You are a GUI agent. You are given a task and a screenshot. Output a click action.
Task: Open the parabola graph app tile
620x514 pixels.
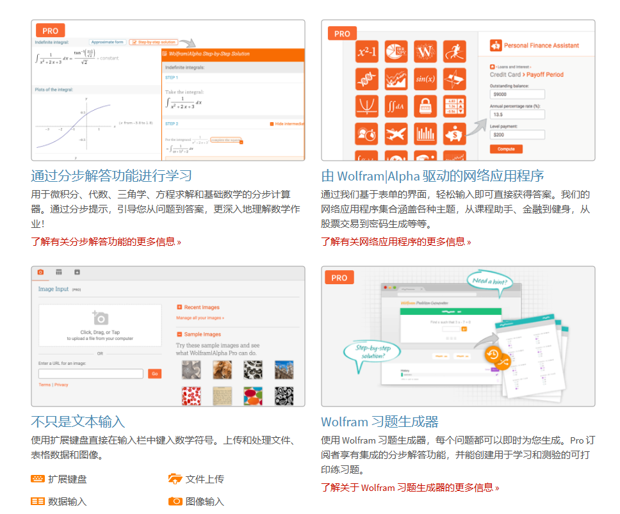click(366, 106)
